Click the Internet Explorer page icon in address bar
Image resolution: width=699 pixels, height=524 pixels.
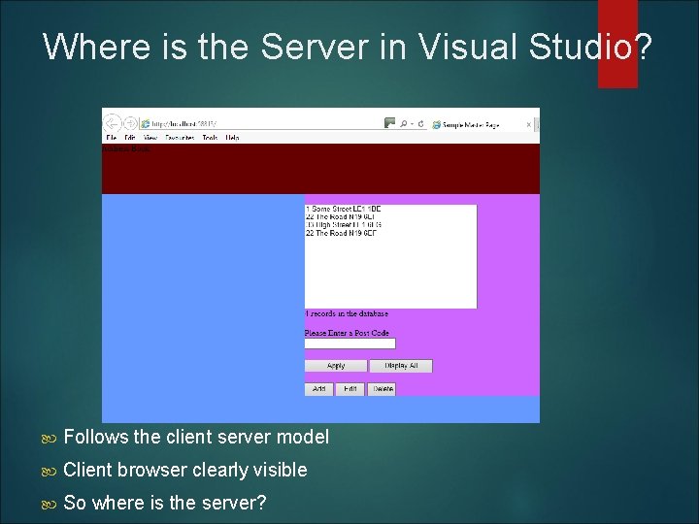tap(146, 124)
